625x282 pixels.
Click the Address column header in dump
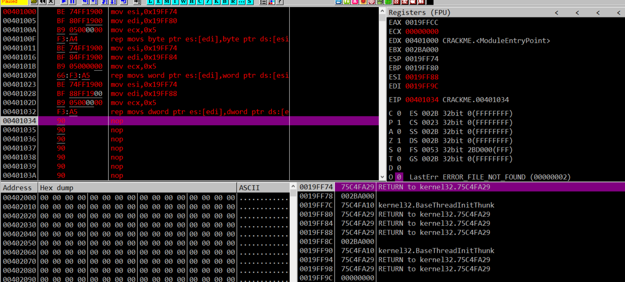pyautogui.click(x=19, y=188)
